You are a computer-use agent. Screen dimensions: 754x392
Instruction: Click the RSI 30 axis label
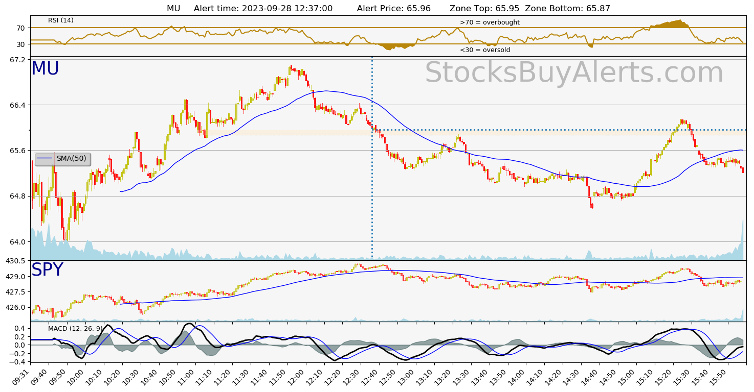click(21, 44)
